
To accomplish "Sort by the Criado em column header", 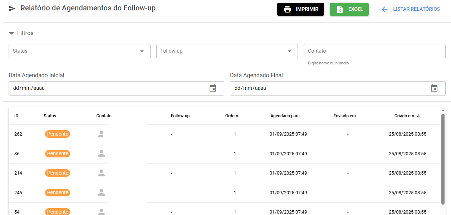I will click(x=404, y=116).
